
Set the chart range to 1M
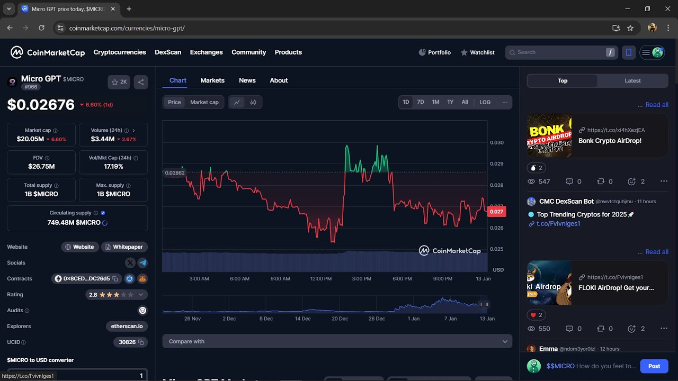(435, 102)
